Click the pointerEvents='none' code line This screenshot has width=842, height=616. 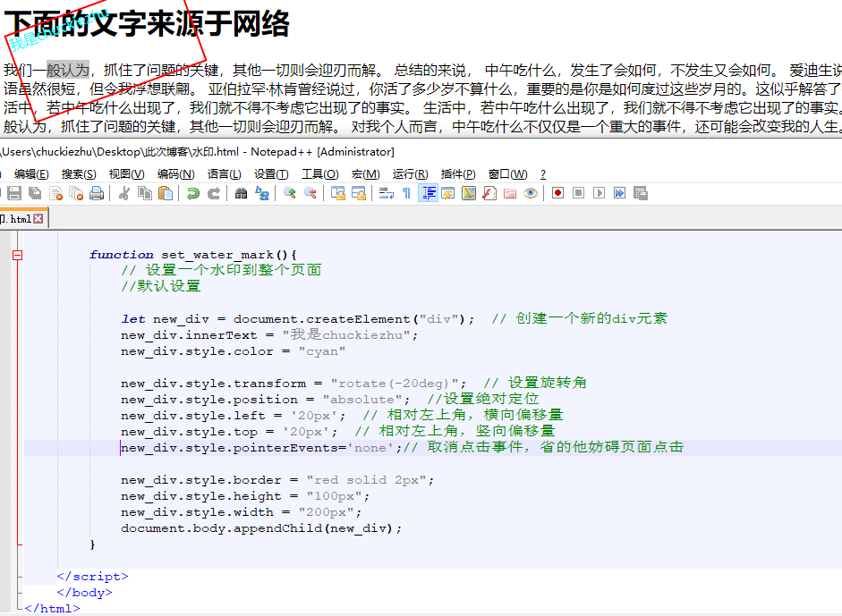pos(402,448)
